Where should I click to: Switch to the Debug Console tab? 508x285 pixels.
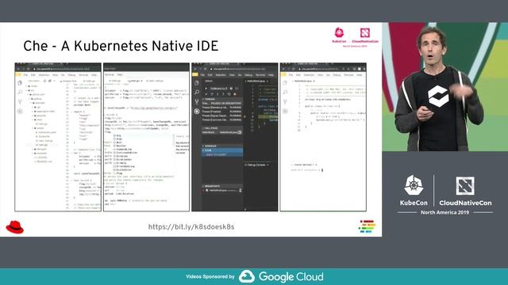pyautogui.click(x=256, y=165)
